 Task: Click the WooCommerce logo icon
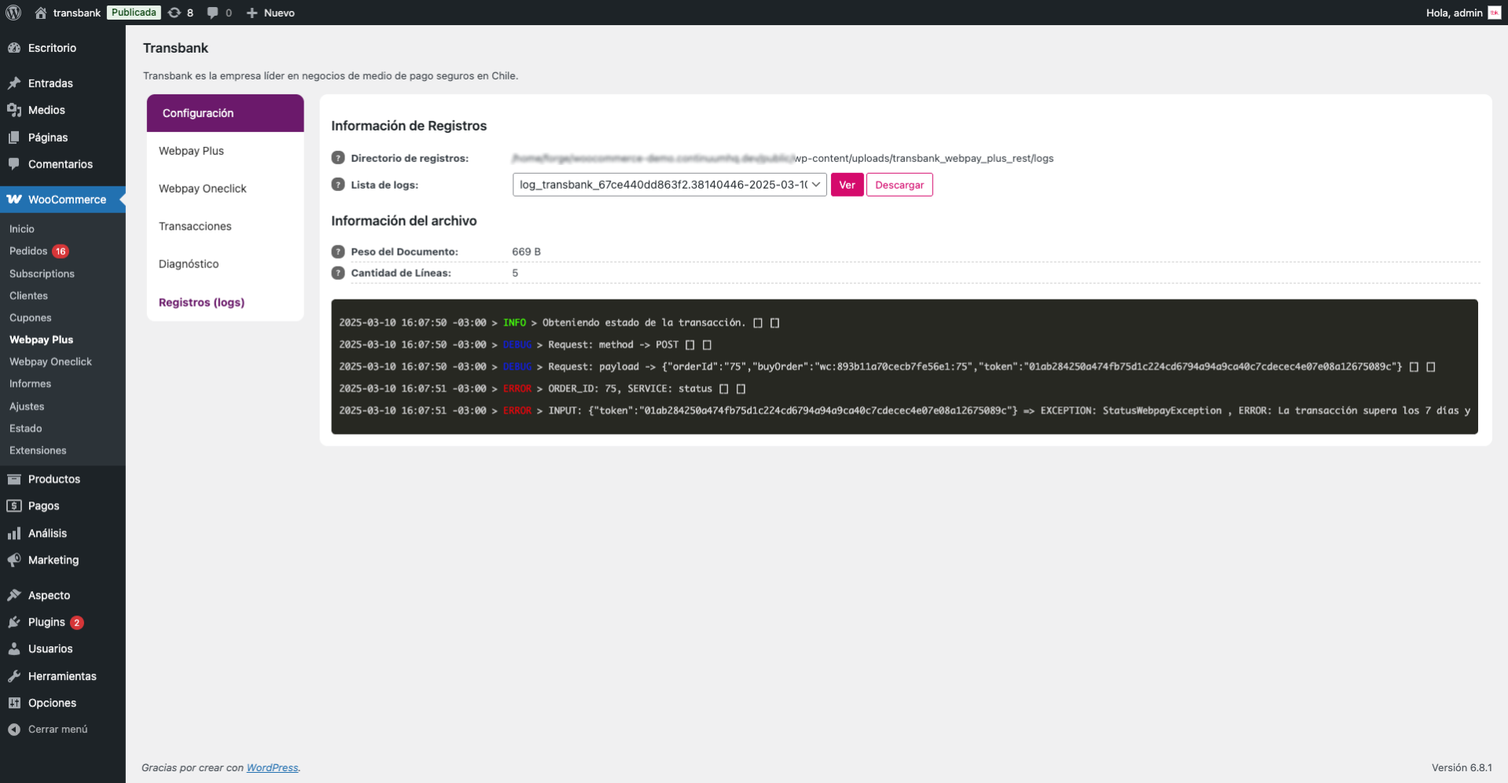[x=14, y=200]
